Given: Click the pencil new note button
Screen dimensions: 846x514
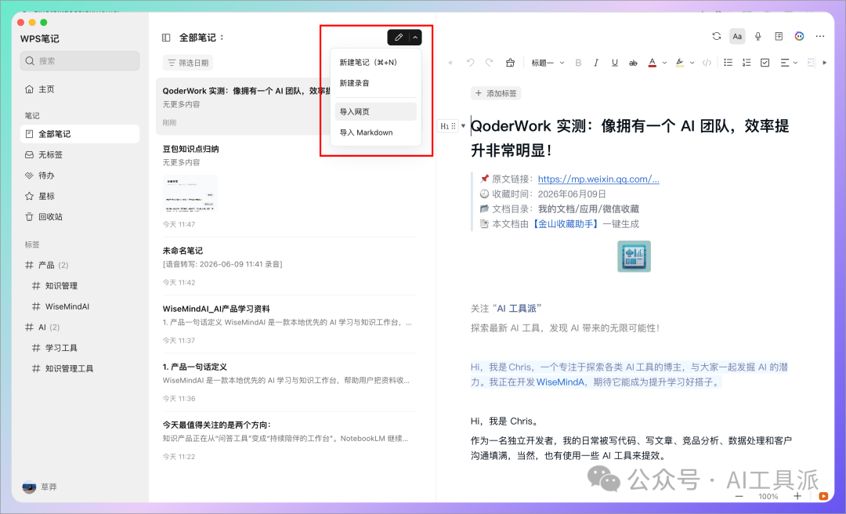Looking at the screenshot, I should click(398, 38).
